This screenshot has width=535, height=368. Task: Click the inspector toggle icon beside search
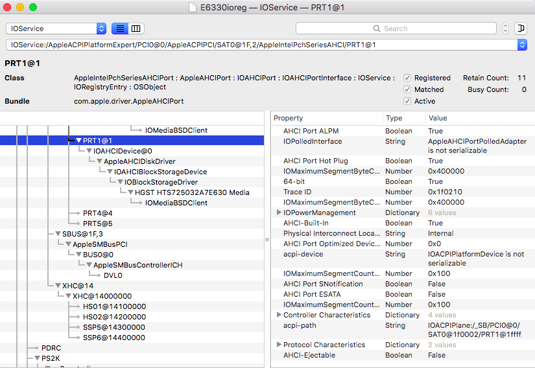click(520, 29)
